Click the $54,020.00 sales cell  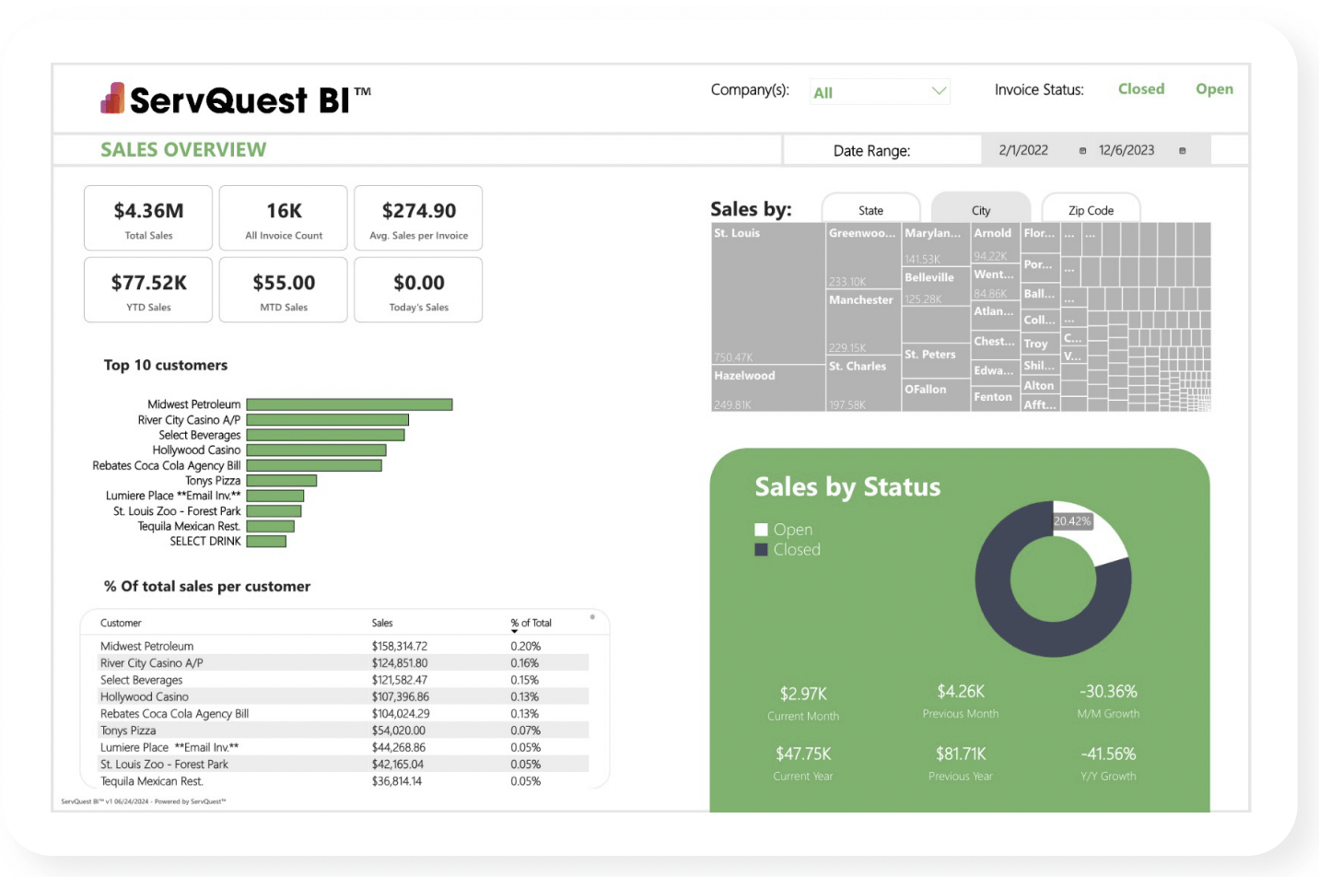tap(399, 731)
